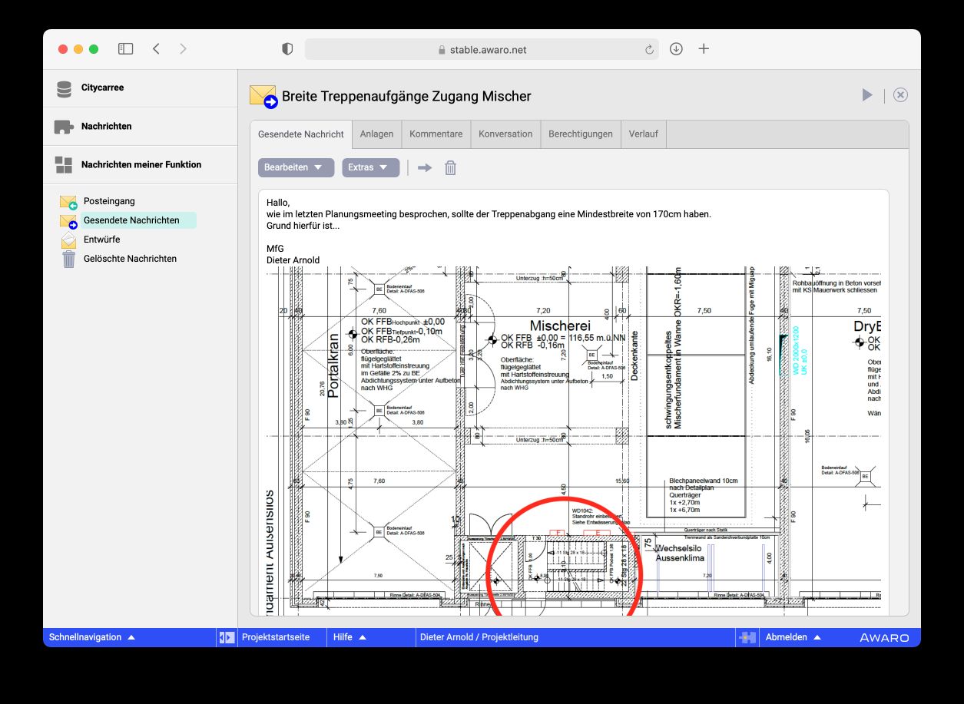This screenshot has height=704, width=964.
Task: Click the signature line Dieter Arnold
Action: coord(293,260)
